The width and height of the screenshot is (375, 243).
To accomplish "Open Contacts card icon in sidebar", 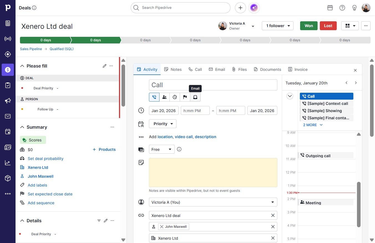I will (8, 147).
